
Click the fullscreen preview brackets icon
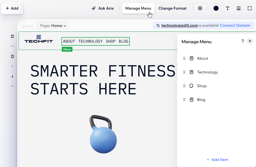pos(250,8)
